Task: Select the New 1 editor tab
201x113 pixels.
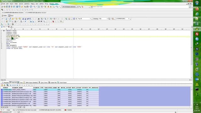Action: (5, 27)
